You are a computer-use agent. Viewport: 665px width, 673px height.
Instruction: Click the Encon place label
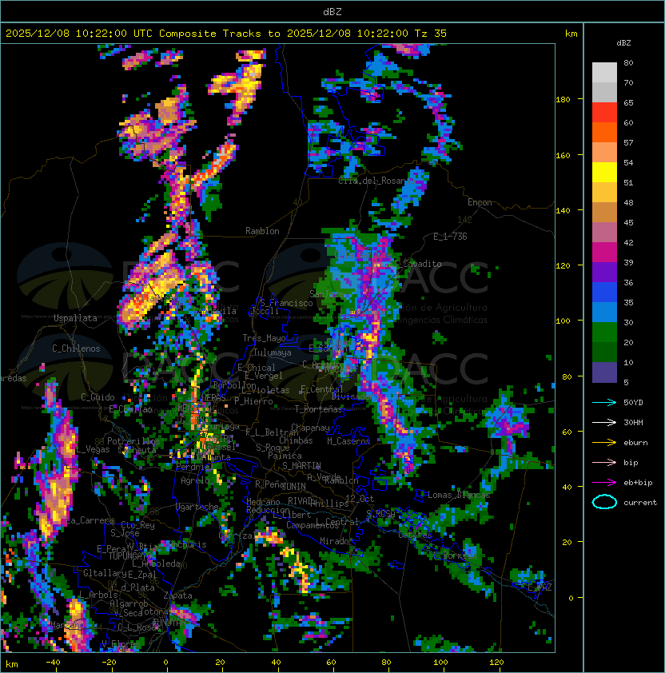pyautogui.click(x=480, y=202)
